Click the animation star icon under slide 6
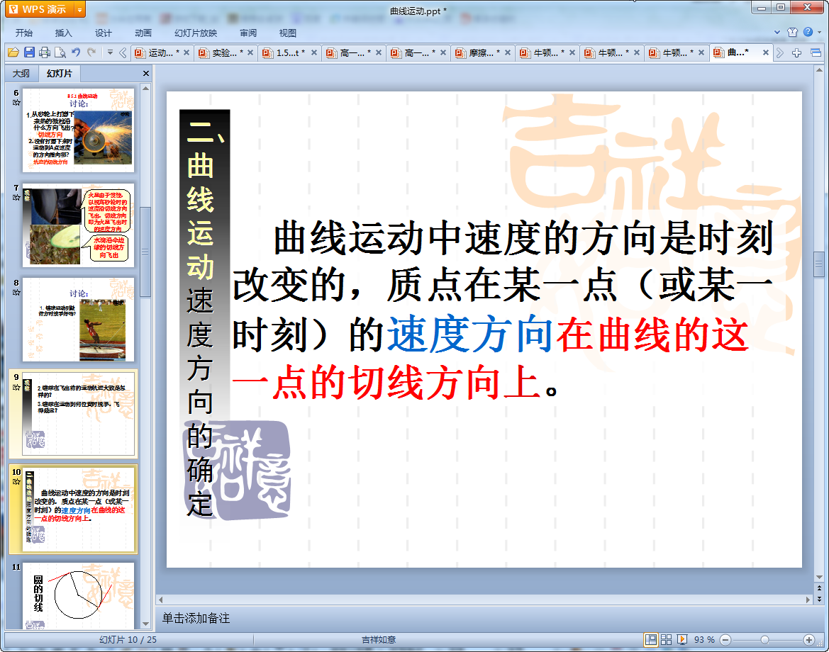 click(x=16, y=103)
